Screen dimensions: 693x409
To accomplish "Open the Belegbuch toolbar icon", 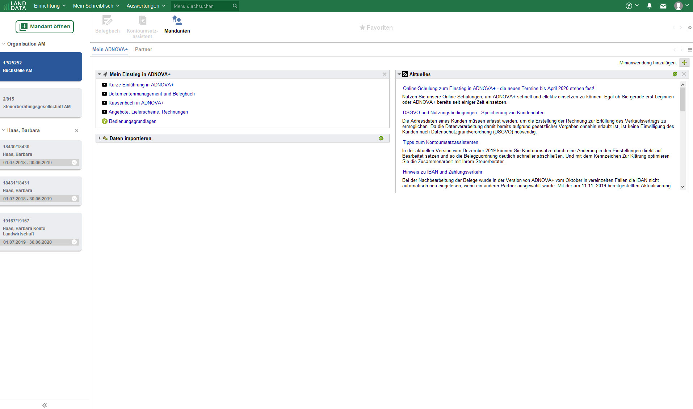I will tap(107, 24).
